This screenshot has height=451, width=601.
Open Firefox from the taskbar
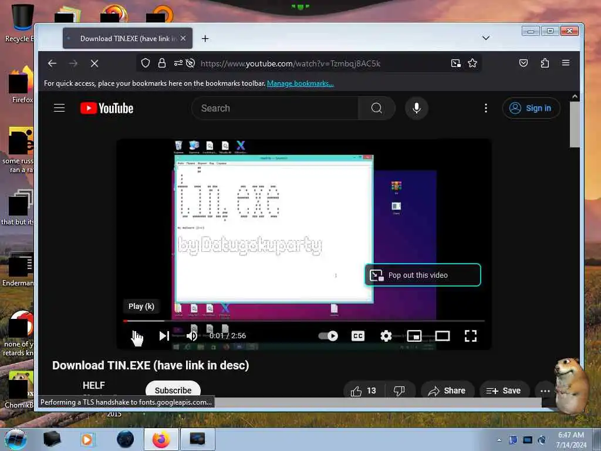pos(161,439)
